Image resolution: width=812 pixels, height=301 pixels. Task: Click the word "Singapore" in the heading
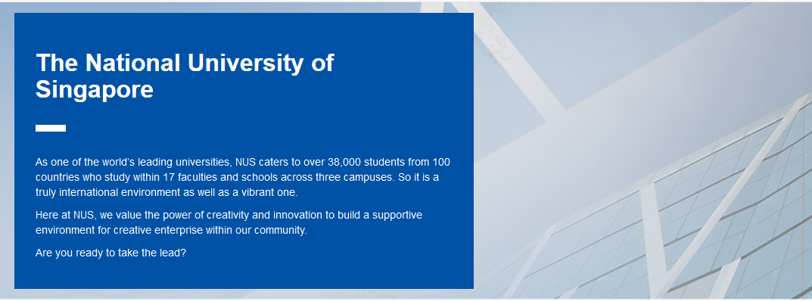tap(95, 89)
